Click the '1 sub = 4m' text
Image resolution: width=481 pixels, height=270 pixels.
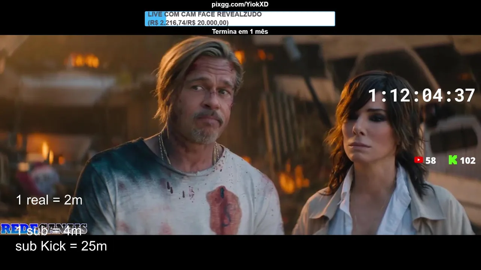49,231
